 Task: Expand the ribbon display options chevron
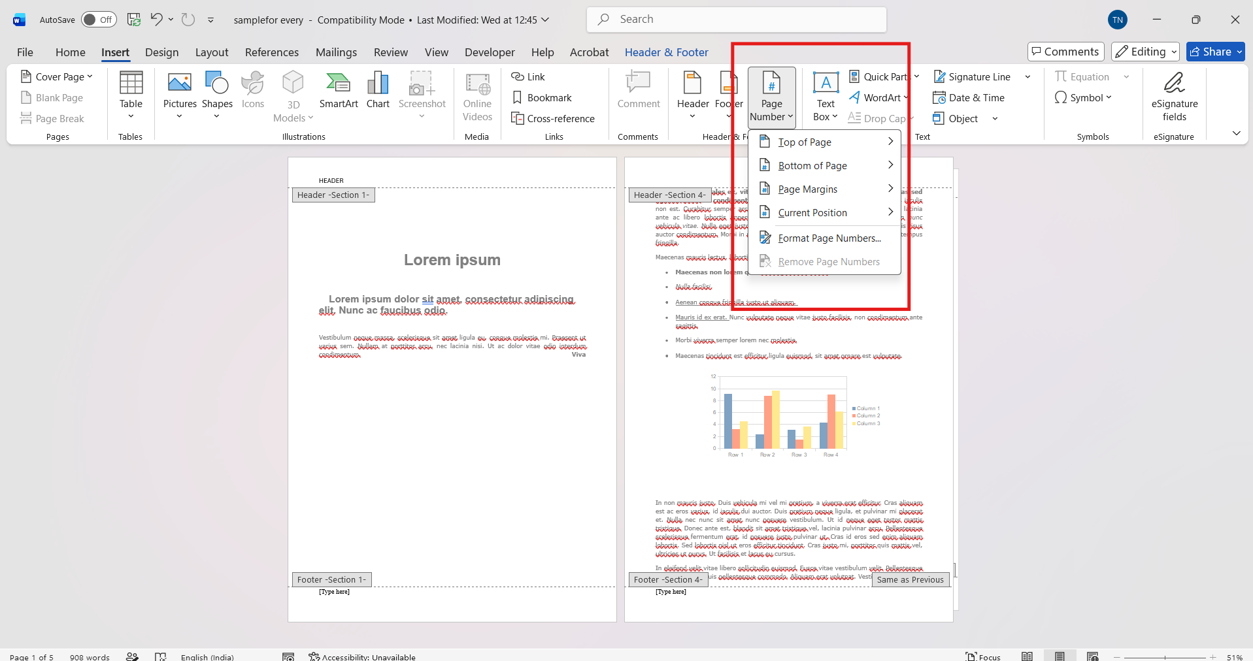pos(1236,133)
